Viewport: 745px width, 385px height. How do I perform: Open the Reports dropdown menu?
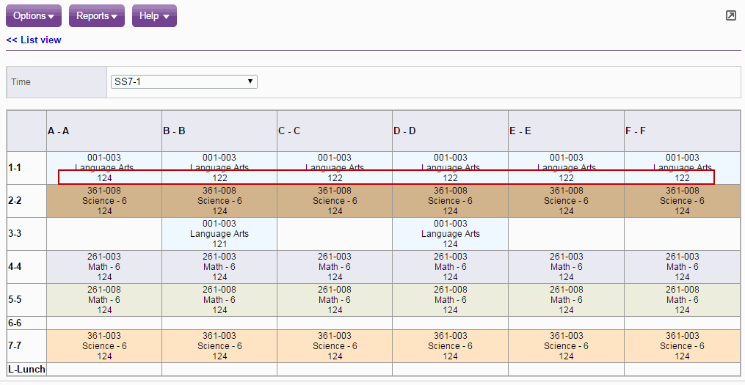tap(97, 16)
